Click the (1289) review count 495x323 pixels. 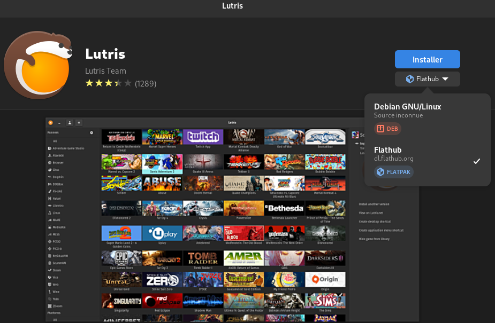pyautogui.click(x=146, y=83)
